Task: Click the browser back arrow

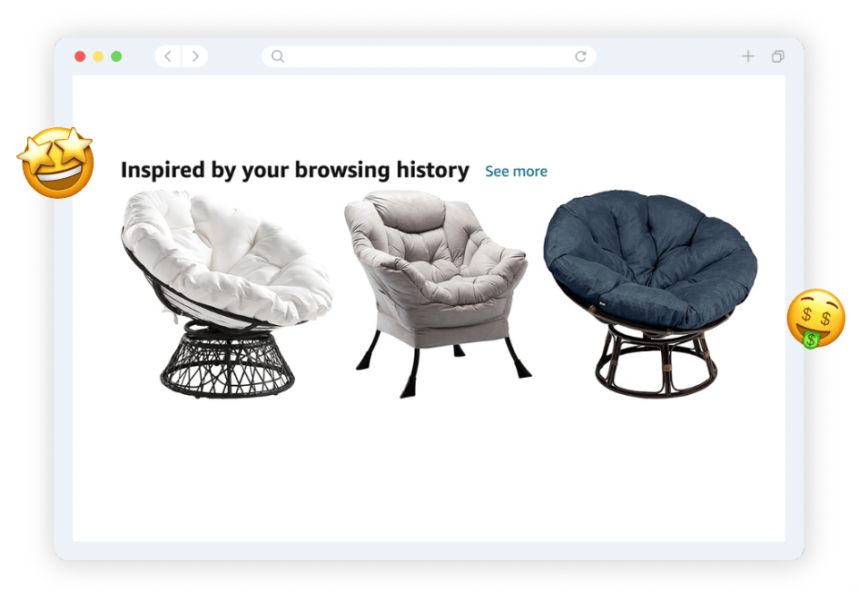Action: click(168, 56)
